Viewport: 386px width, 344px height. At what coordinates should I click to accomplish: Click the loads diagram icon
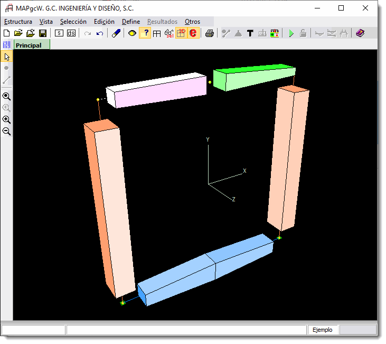(x=262, y=33)
